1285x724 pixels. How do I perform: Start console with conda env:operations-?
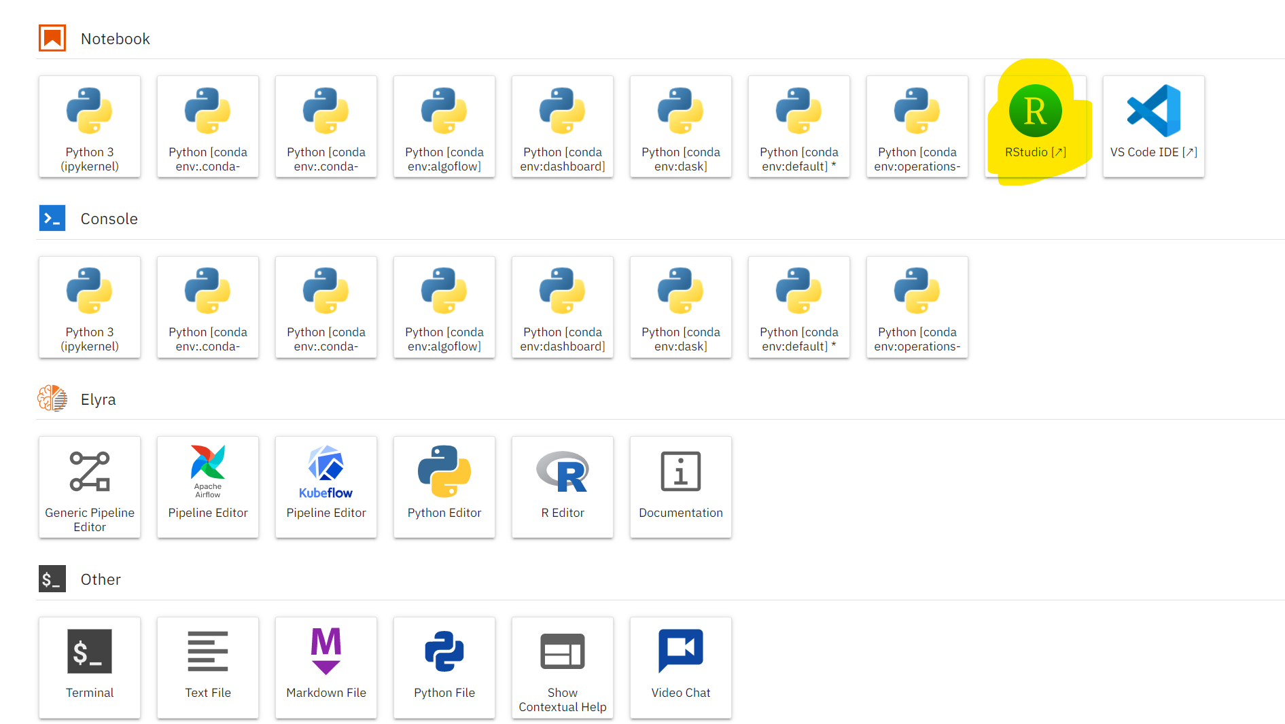pos(917,307)
